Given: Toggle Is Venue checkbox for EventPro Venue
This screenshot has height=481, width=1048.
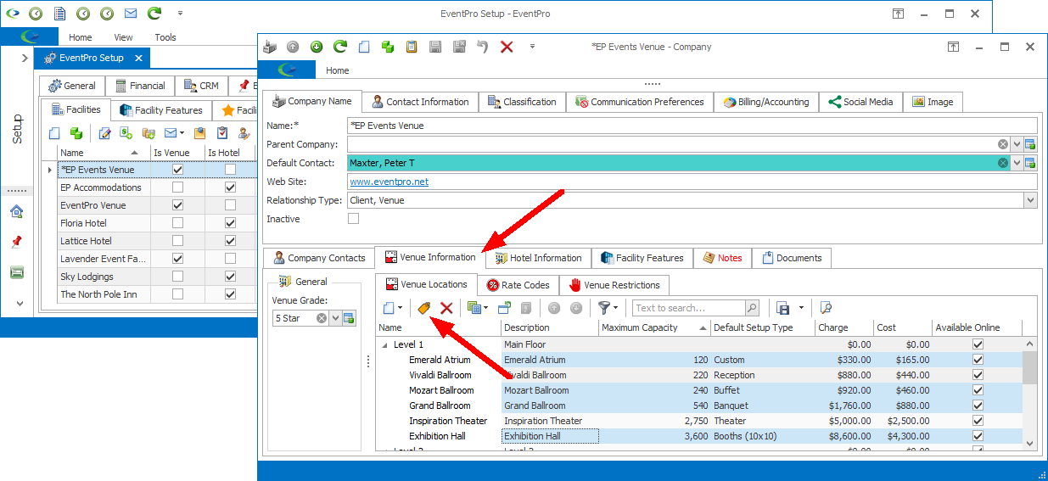Looking at the screenshot, I should pyautogui.click(x=177, y=205).
